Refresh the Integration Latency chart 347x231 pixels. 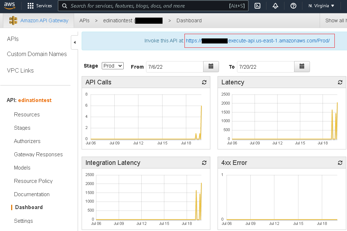[204, 163]
